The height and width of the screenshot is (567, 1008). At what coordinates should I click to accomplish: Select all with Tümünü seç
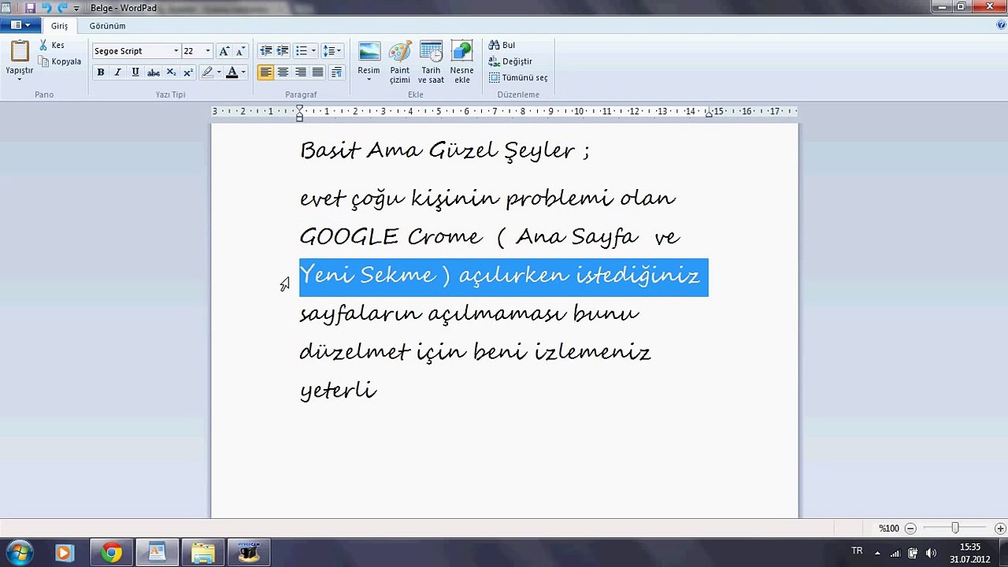(518, 78)
